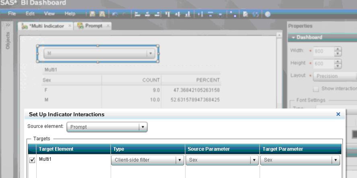Click the 47.36842105263158 percent value
Viewport: 357px width, 178px height.
click(196, 90)
